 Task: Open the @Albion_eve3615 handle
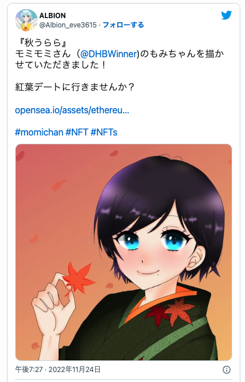pos(68,25)
